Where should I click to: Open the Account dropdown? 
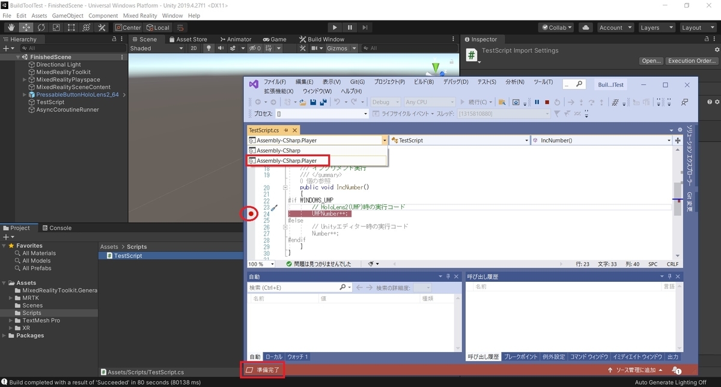click(x=615, y=28)
